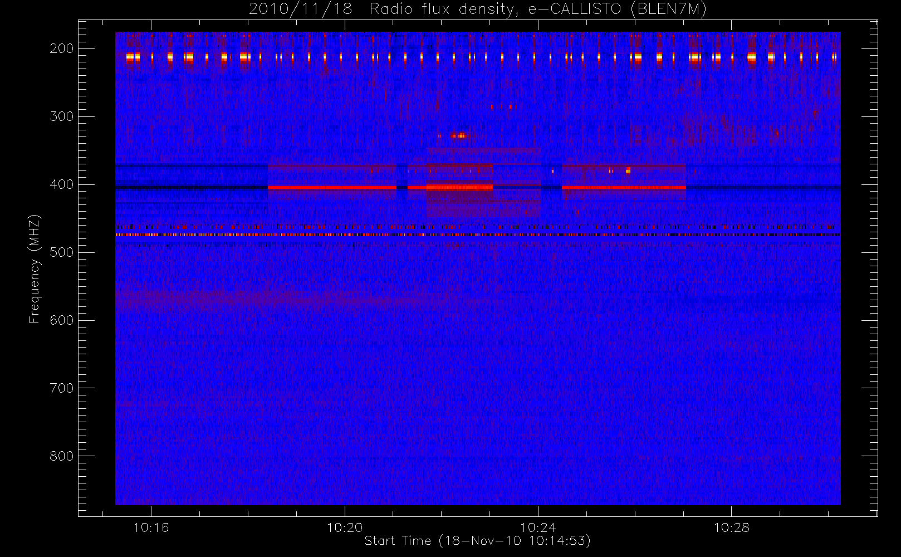Screen dimensions: 901x557
Task: Click the 10:20 time tick label
Action: [345, 527]
